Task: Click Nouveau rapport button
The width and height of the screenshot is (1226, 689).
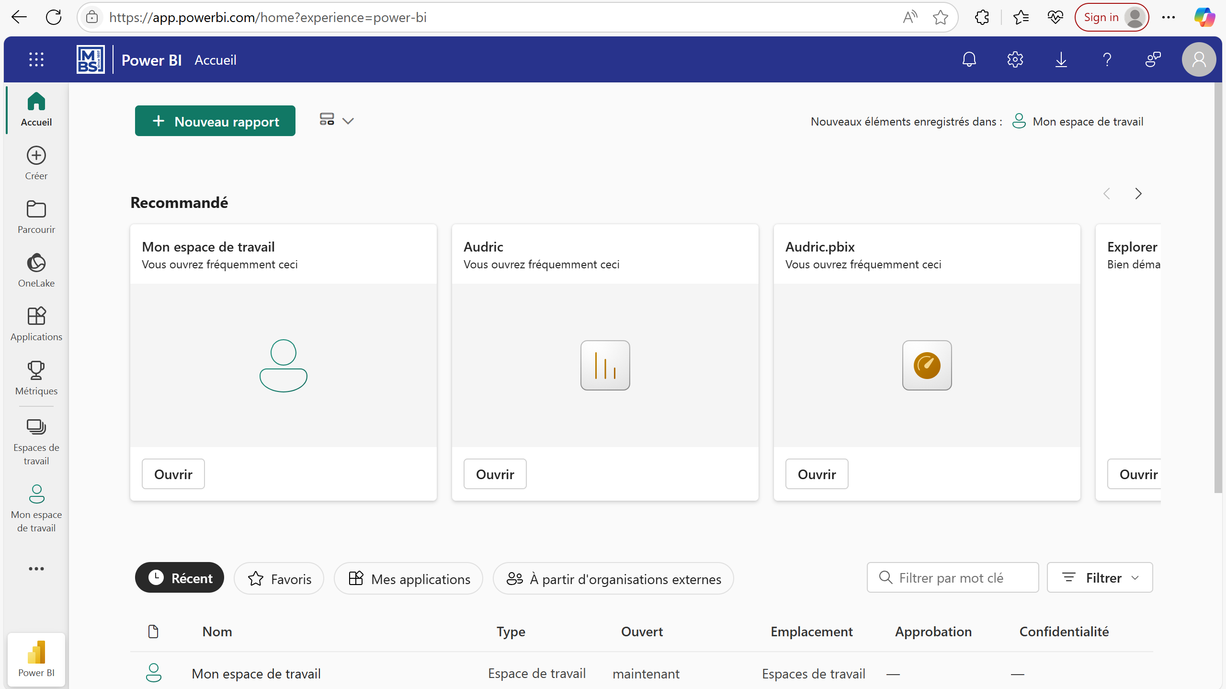Action: (215, 121)
